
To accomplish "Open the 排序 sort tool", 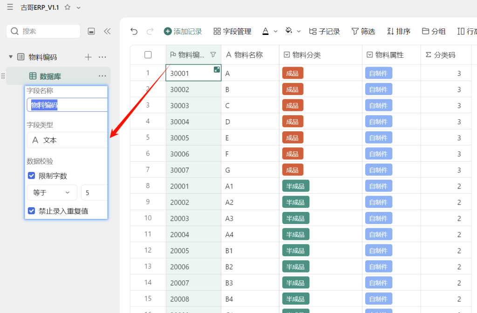I will (399, 31).
